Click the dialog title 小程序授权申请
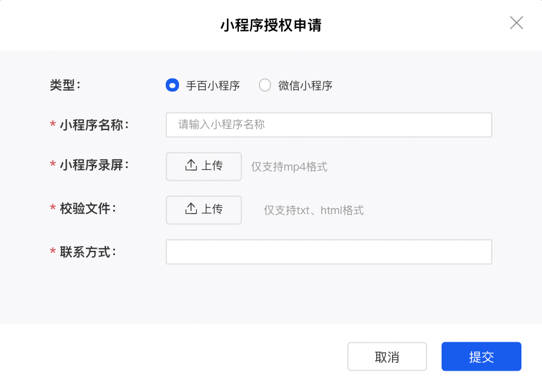 pos(271,25)
